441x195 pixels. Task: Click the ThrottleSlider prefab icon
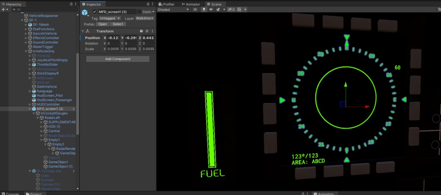pos(34,65)
